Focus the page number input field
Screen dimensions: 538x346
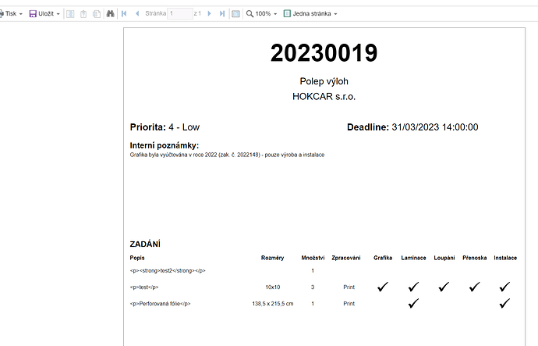coord(180,14)
